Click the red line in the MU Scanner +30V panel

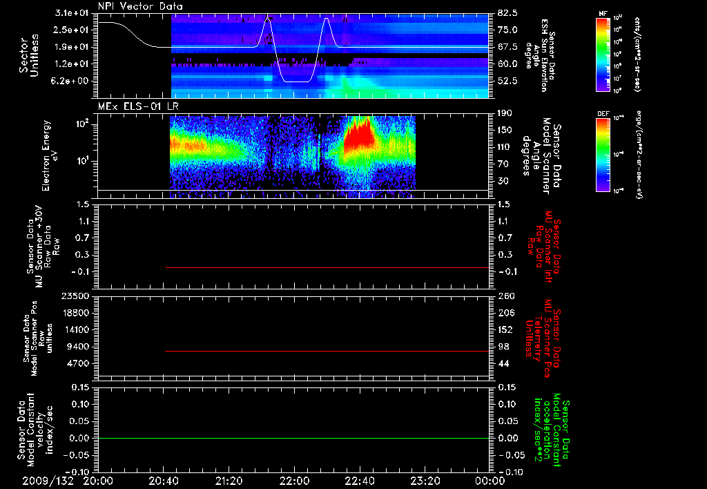327,267
